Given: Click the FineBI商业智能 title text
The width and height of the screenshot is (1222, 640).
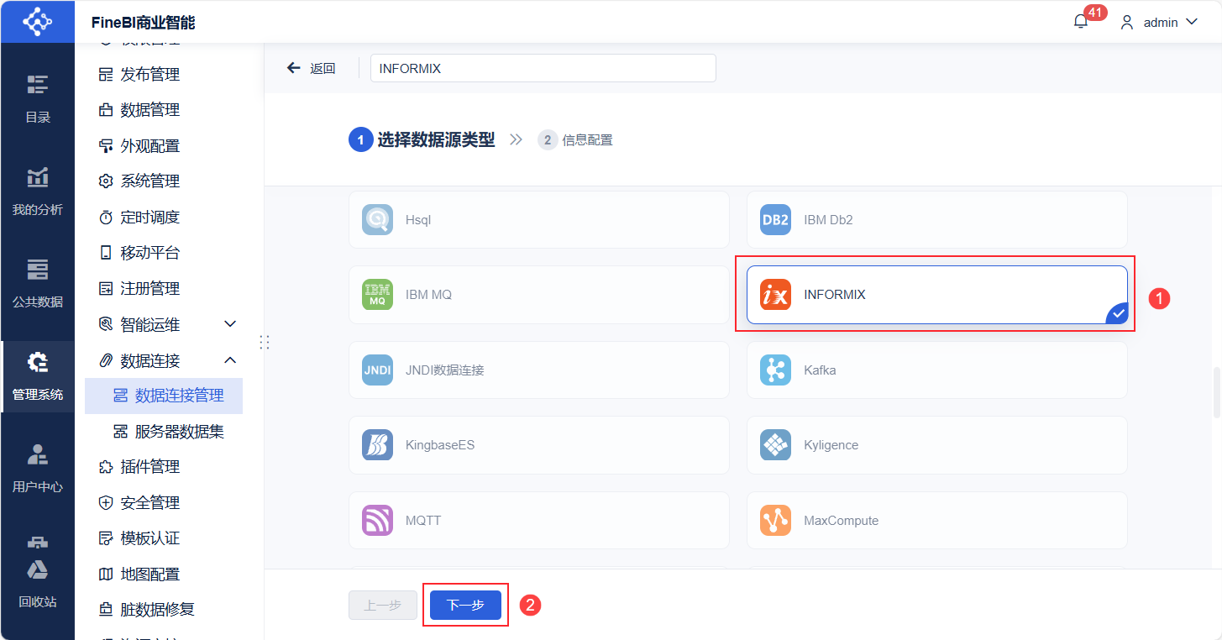Looking at the screenshot, I should (143, 23).
